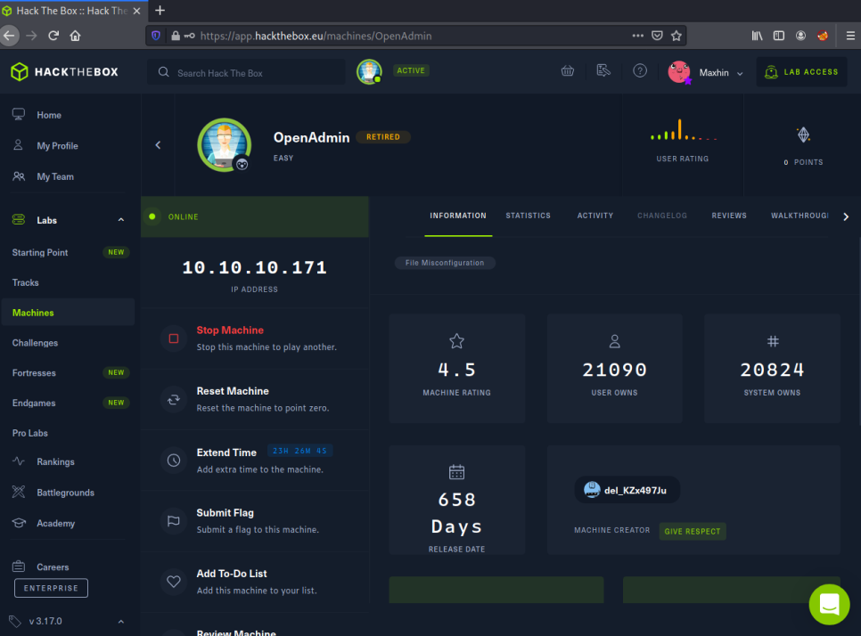This screenshot has width=861, height=636.
Task: Click the ACTIVE machine status badge
Action: point(411,70)
